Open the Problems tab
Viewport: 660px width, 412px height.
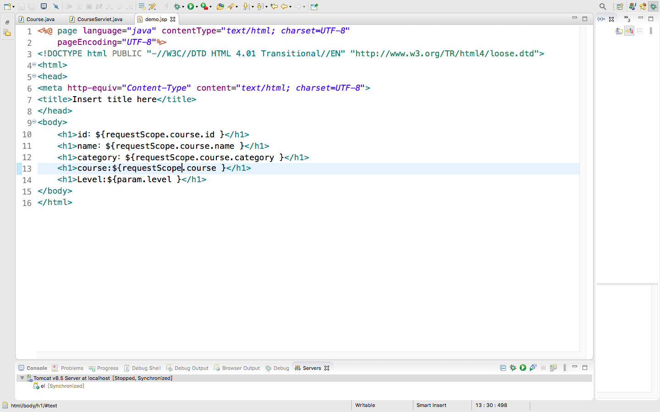68,368
